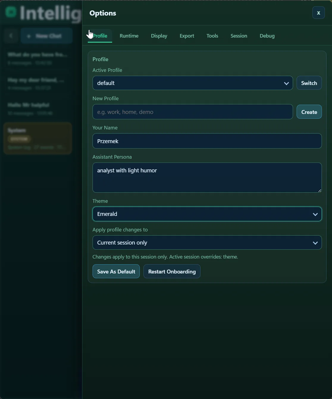Viewport: 332px width, 399px height.
Task: Click the Switch profile button
Action: (x=309, y=83)
